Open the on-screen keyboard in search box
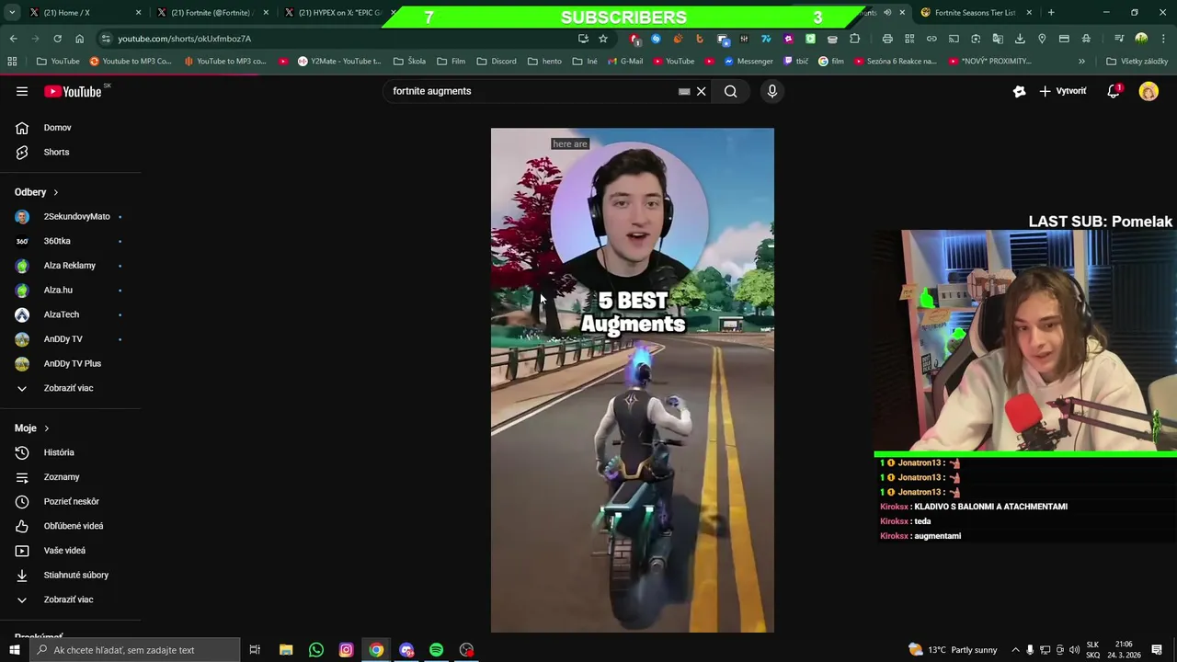 tap(684, 91)
